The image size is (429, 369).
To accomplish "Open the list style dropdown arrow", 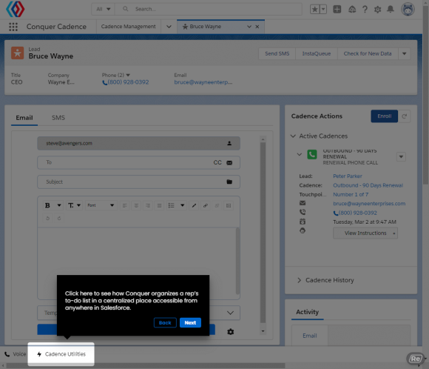I will coord(182,205).
